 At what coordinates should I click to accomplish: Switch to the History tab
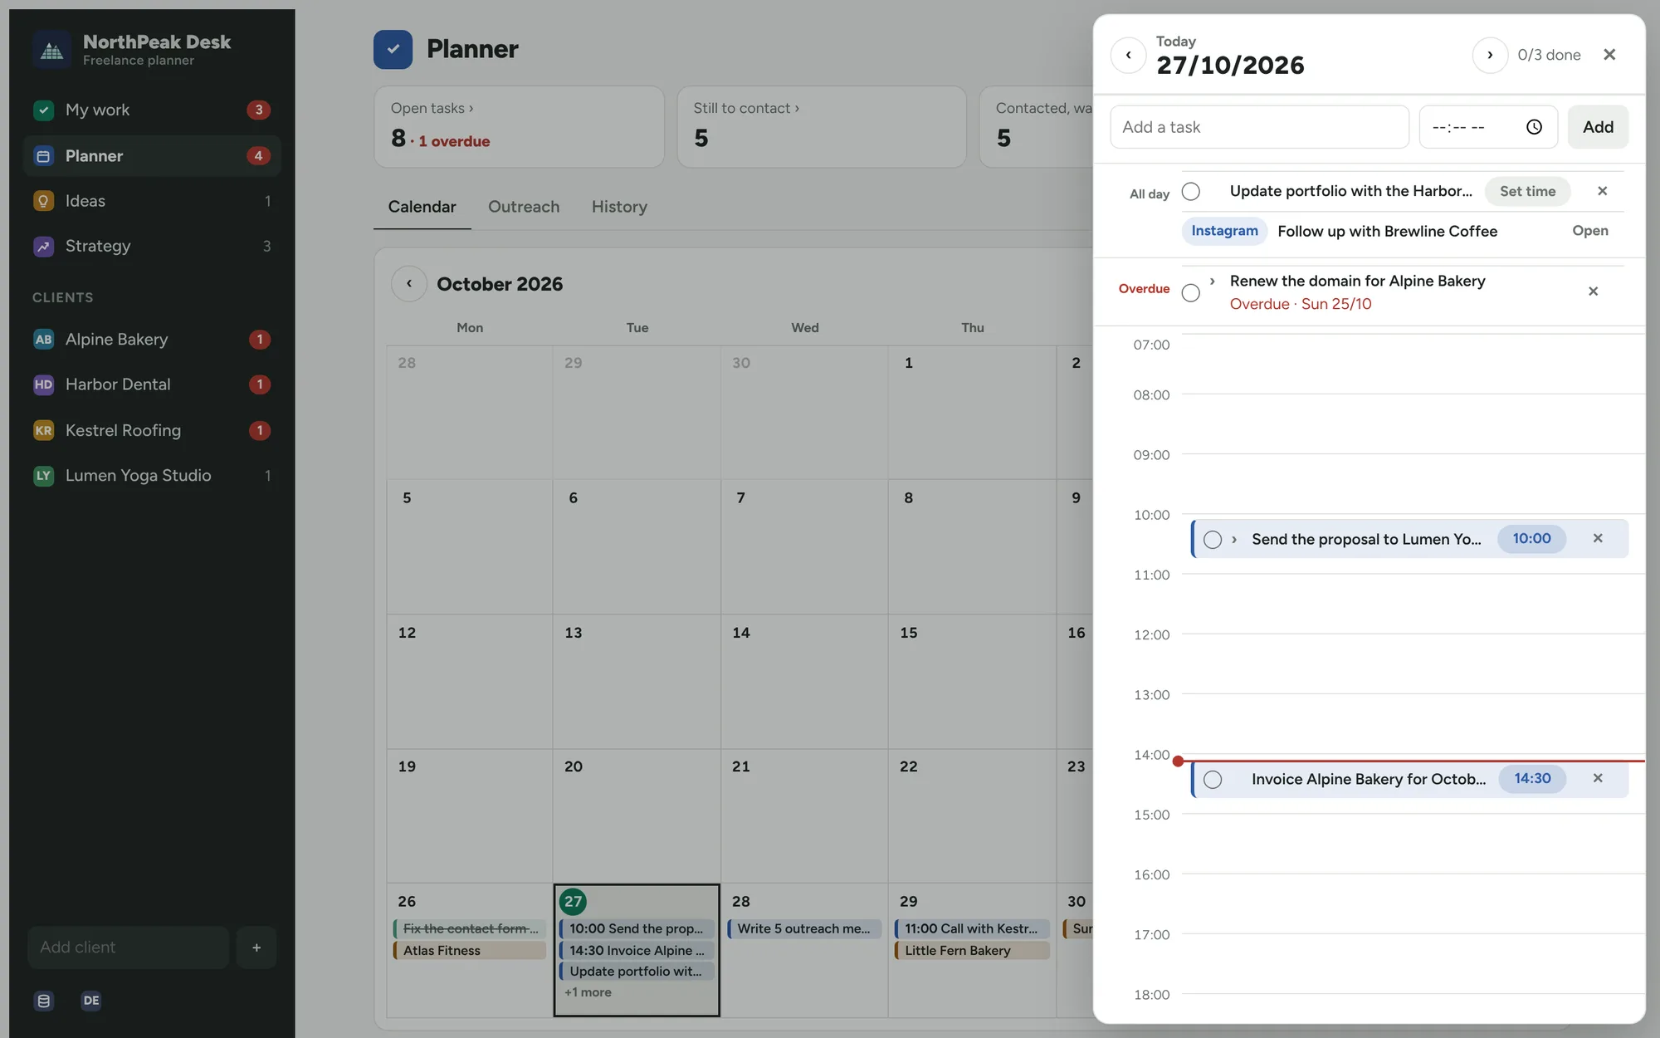(x=619, y=207)
